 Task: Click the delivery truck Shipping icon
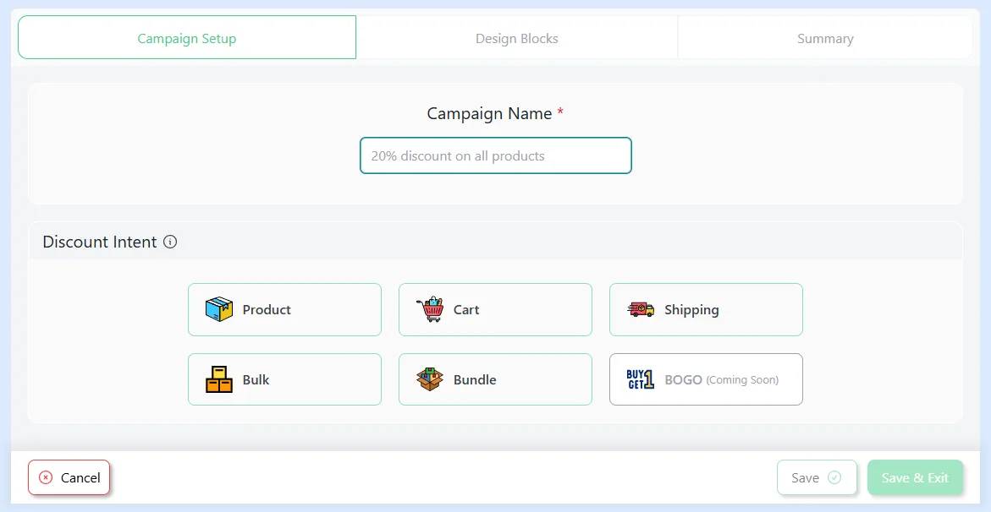pyautogui.click(x=641, y=309)
